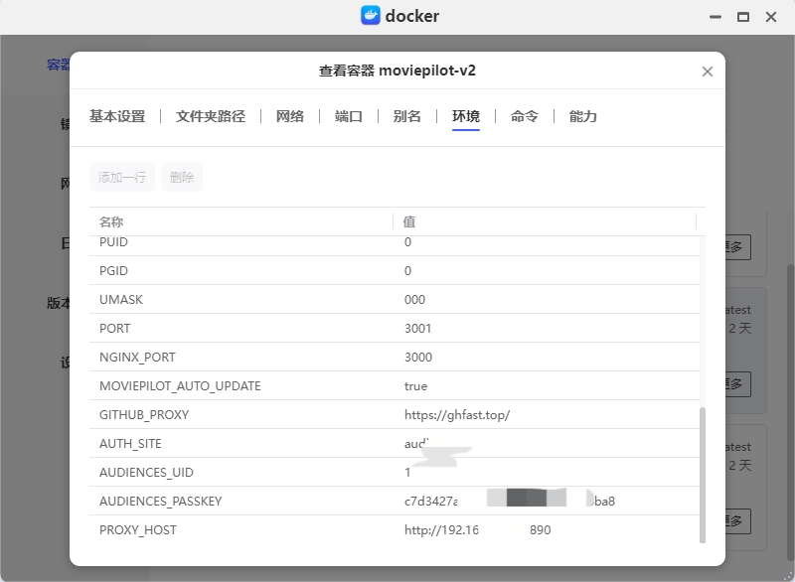Click the NGINX_PORT value 3000

click(418, 358)
